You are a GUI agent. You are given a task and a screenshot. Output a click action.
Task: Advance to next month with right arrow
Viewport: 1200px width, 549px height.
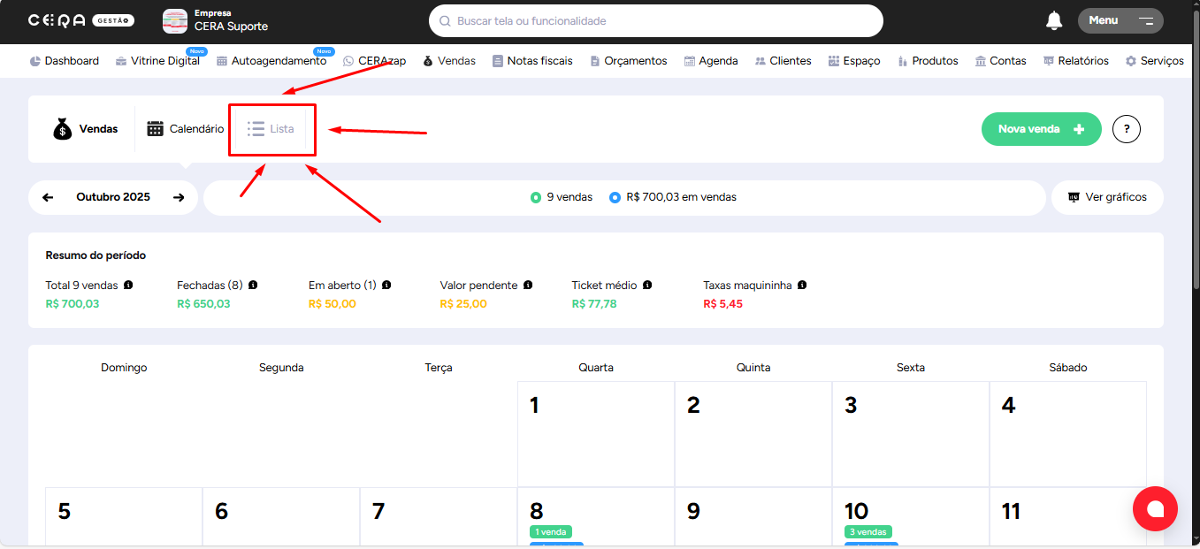click(x=179, y=197)
